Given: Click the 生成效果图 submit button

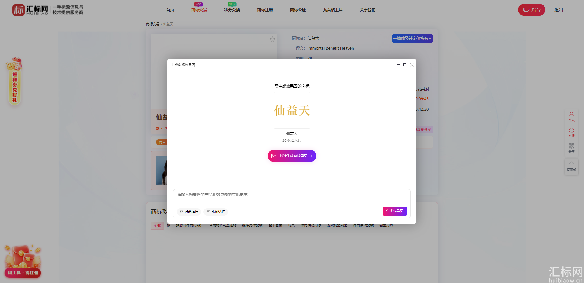Looking at the screenshot, I should tap(395, 211).
